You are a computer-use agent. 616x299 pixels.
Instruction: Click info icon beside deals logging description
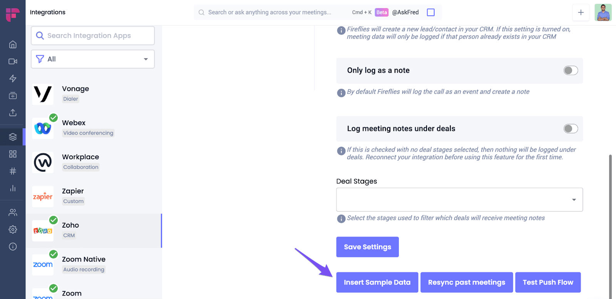[341, 151]
